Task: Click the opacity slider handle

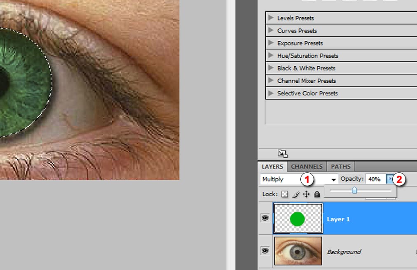Action: click(x=354, y=191)
